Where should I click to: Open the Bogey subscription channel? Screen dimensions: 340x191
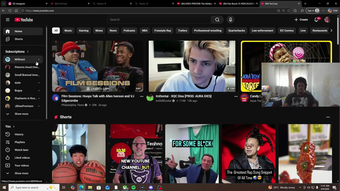tap(23, 90)
